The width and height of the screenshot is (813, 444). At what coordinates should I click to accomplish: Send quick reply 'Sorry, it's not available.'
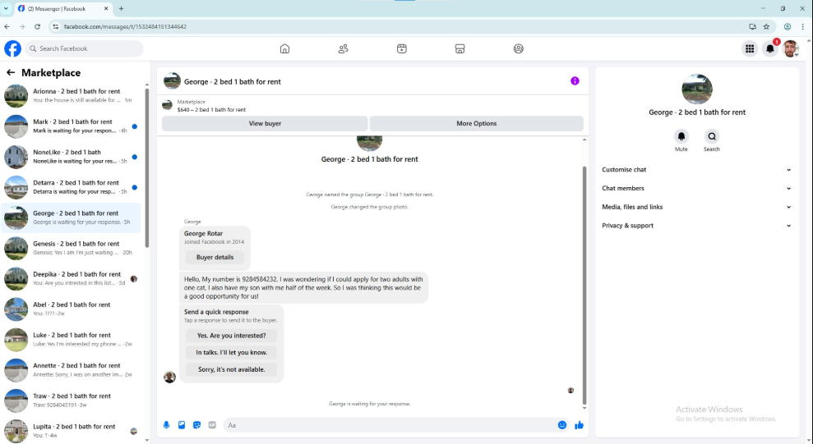tap(231, 369)
